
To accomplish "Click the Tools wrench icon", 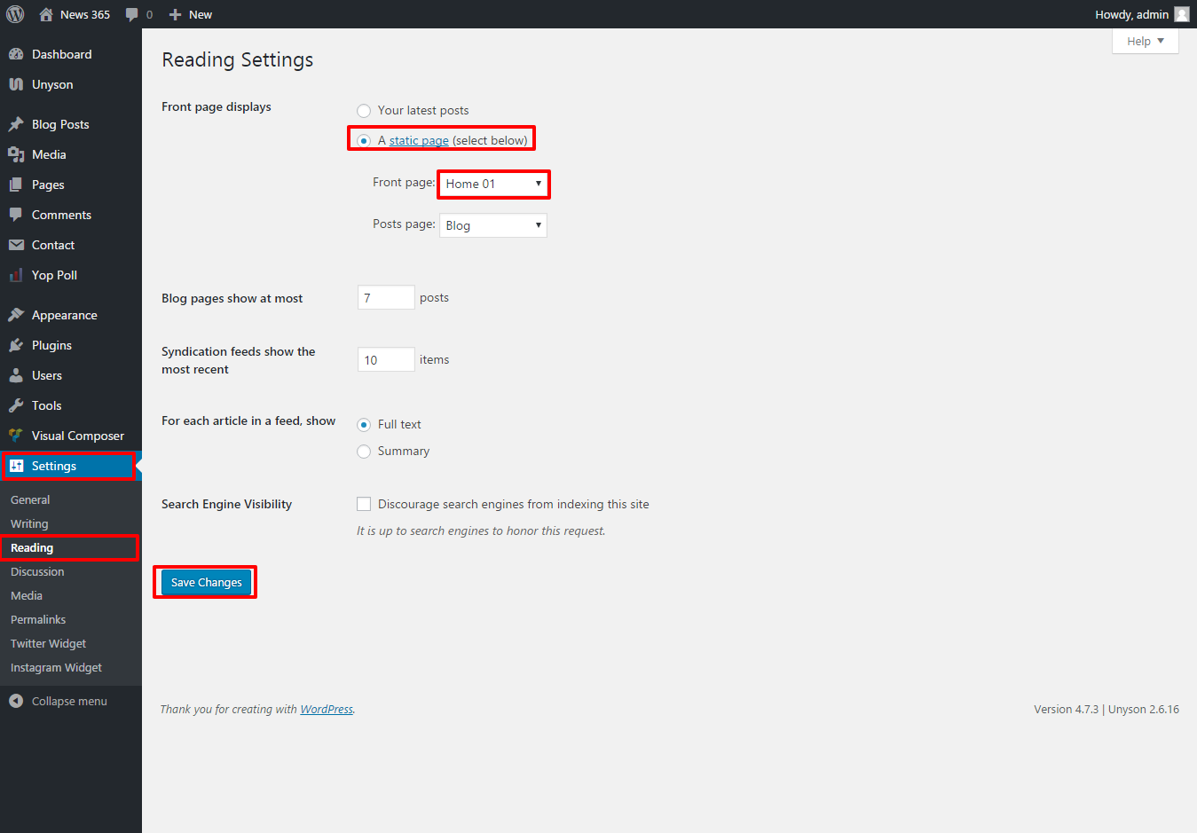I will tap(16, 405).
